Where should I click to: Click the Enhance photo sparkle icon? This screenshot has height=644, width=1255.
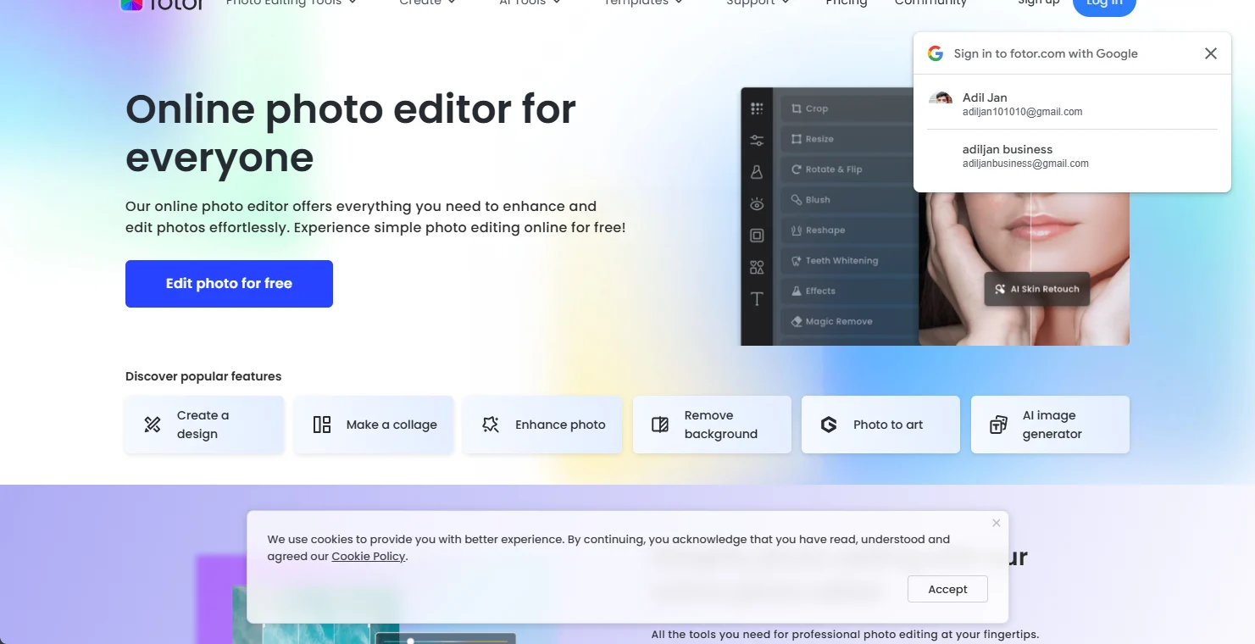coord(491,425)
